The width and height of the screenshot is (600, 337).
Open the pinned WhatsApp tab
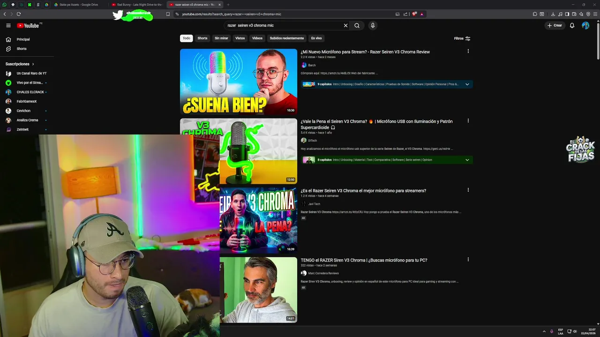pyautogui.click(x=5, y=4)
